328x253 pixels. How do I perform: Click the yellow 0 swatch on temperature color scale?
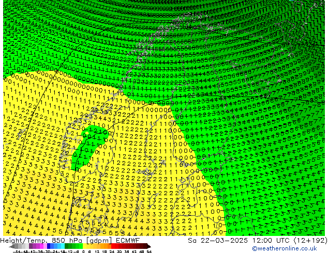coord(84,246)
